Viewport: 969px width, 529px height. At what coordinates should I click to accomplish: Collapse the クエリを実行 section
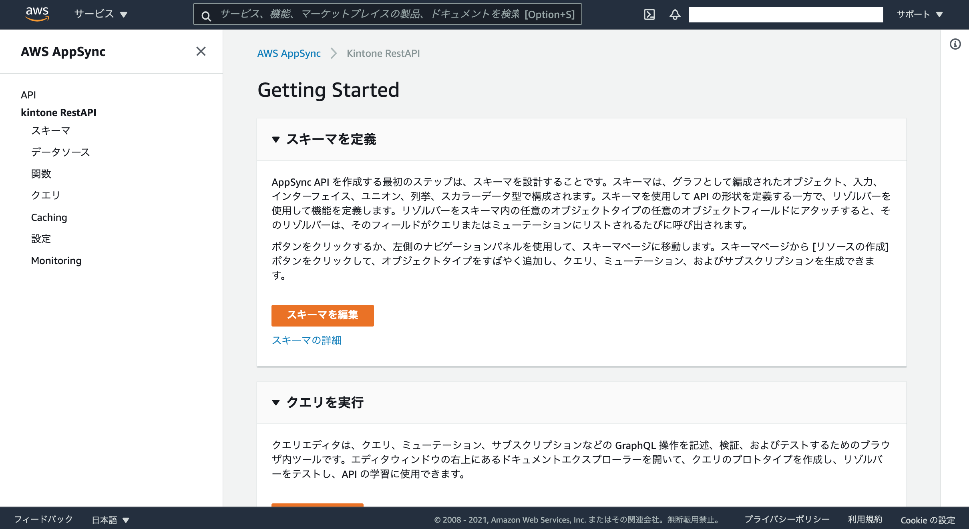(x=276, y=402)
